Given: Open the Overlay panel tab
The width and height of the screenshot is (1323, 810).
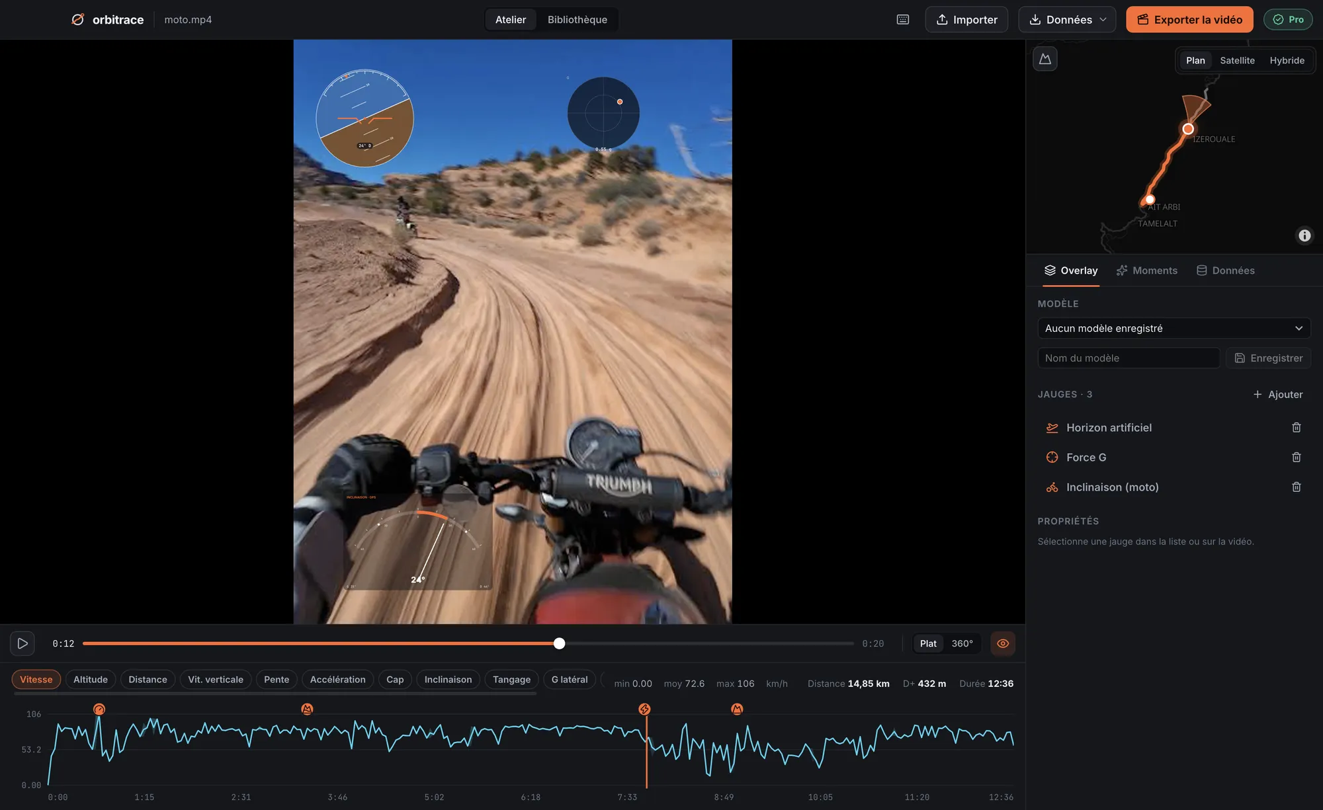Looking at the screenshot, I should [x=1071, y=270].
